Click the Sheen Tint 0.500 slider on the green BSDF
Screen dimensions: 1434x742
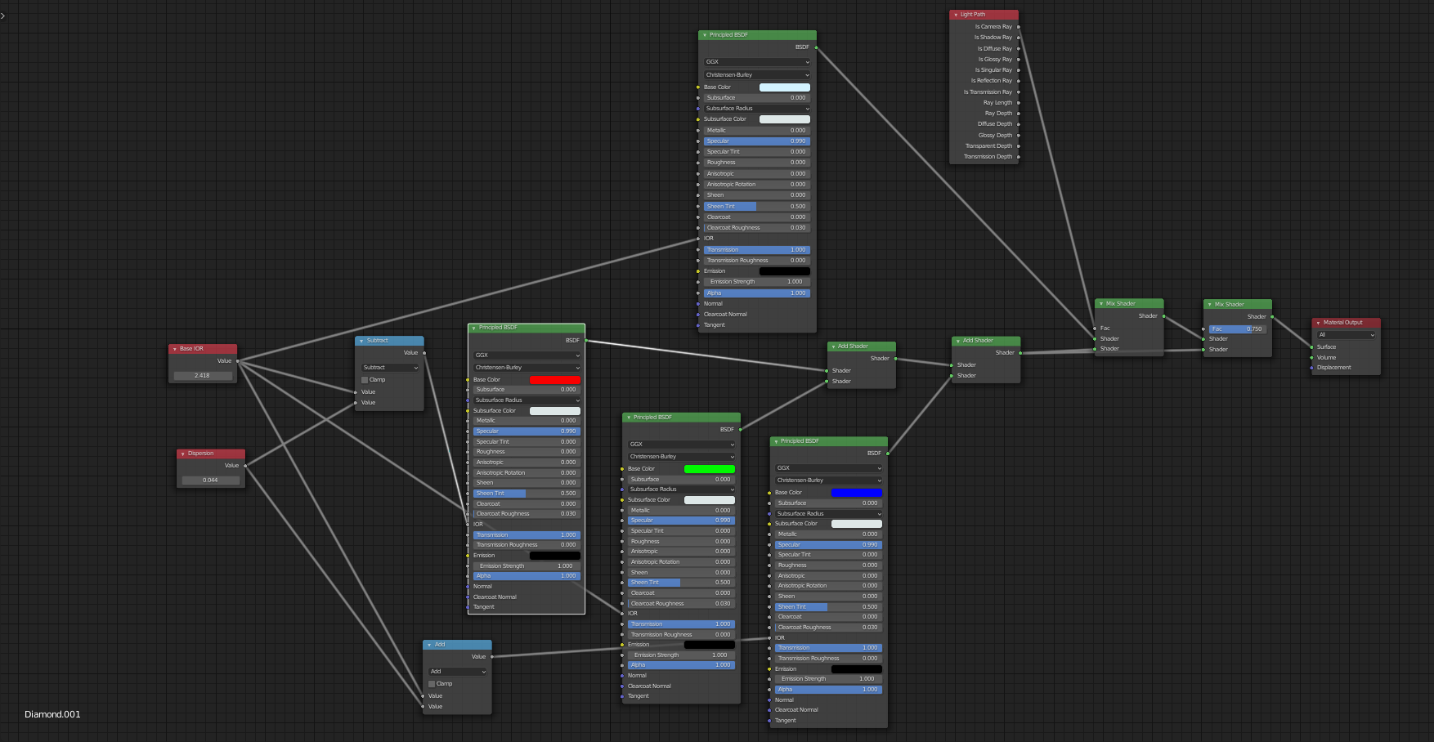(681, 583)
